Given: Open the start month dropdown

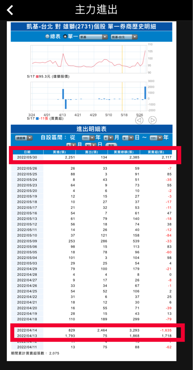Looking at the screenshot, I should 108,138.
